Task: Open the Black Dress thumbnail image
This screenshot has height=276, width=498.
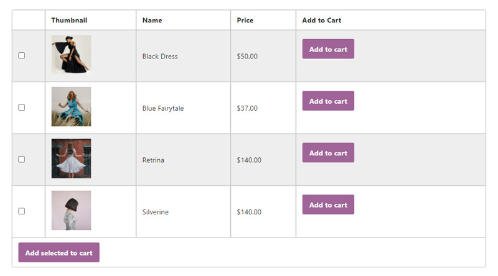Action: point(71,55)
